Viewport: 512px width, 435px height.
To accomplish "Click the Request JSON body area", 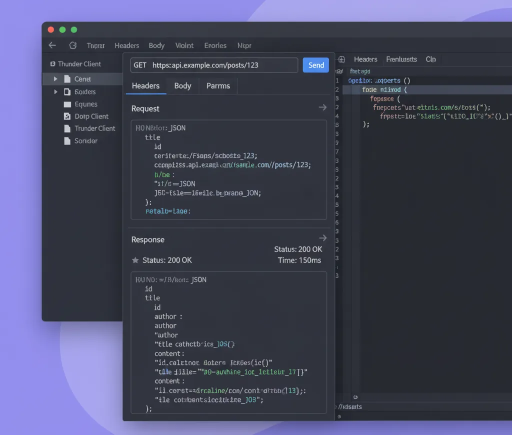I will [228, 170].
